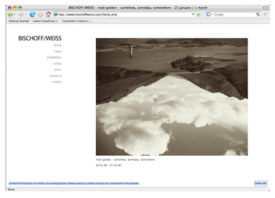Open the Latest Headlines bookmark
The width and height of the screenshot is (275, 198).
[x=44, y=21]
